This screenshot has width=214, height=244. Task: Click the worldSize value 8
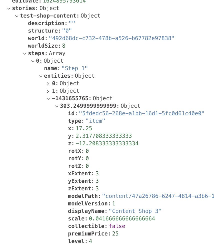coord(63,46)
